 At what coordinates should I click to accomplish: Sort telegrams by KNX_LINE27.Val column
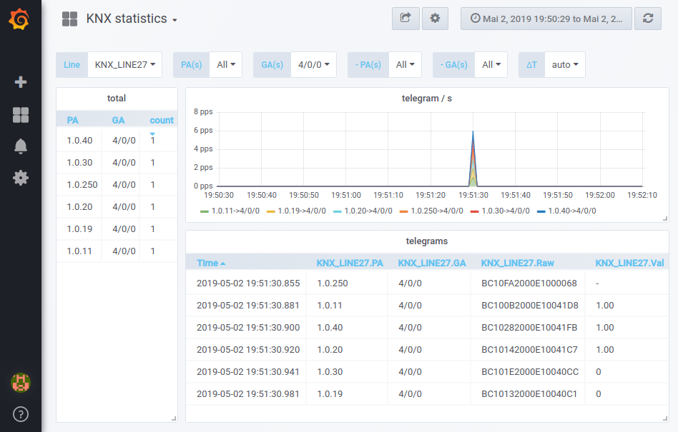click(629, 263)
